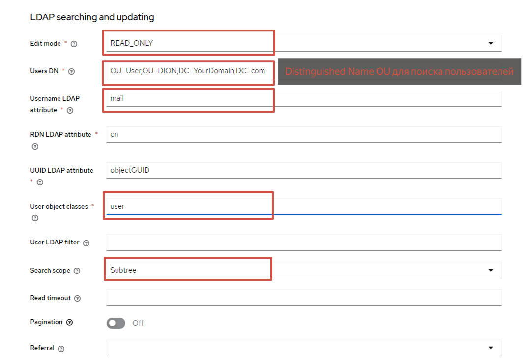
Task: Show help for Search scope
Action: (x=77, y=271)
